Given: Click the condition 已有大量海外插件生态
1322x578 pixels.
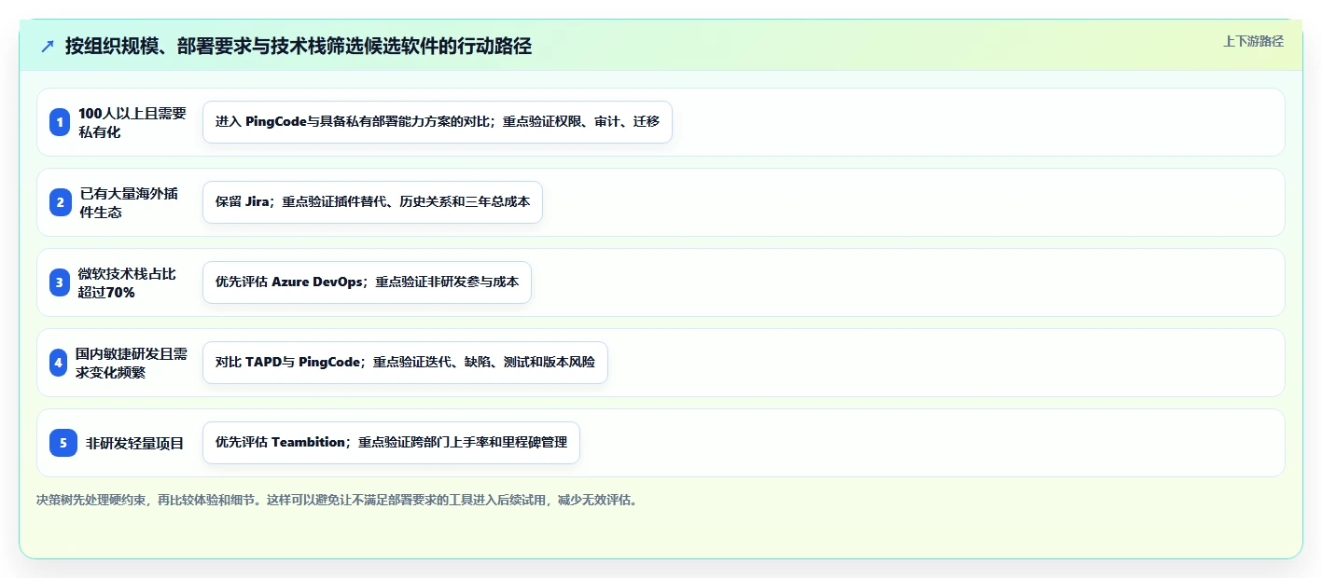Looking at the screenshot, I should (129, 202).
